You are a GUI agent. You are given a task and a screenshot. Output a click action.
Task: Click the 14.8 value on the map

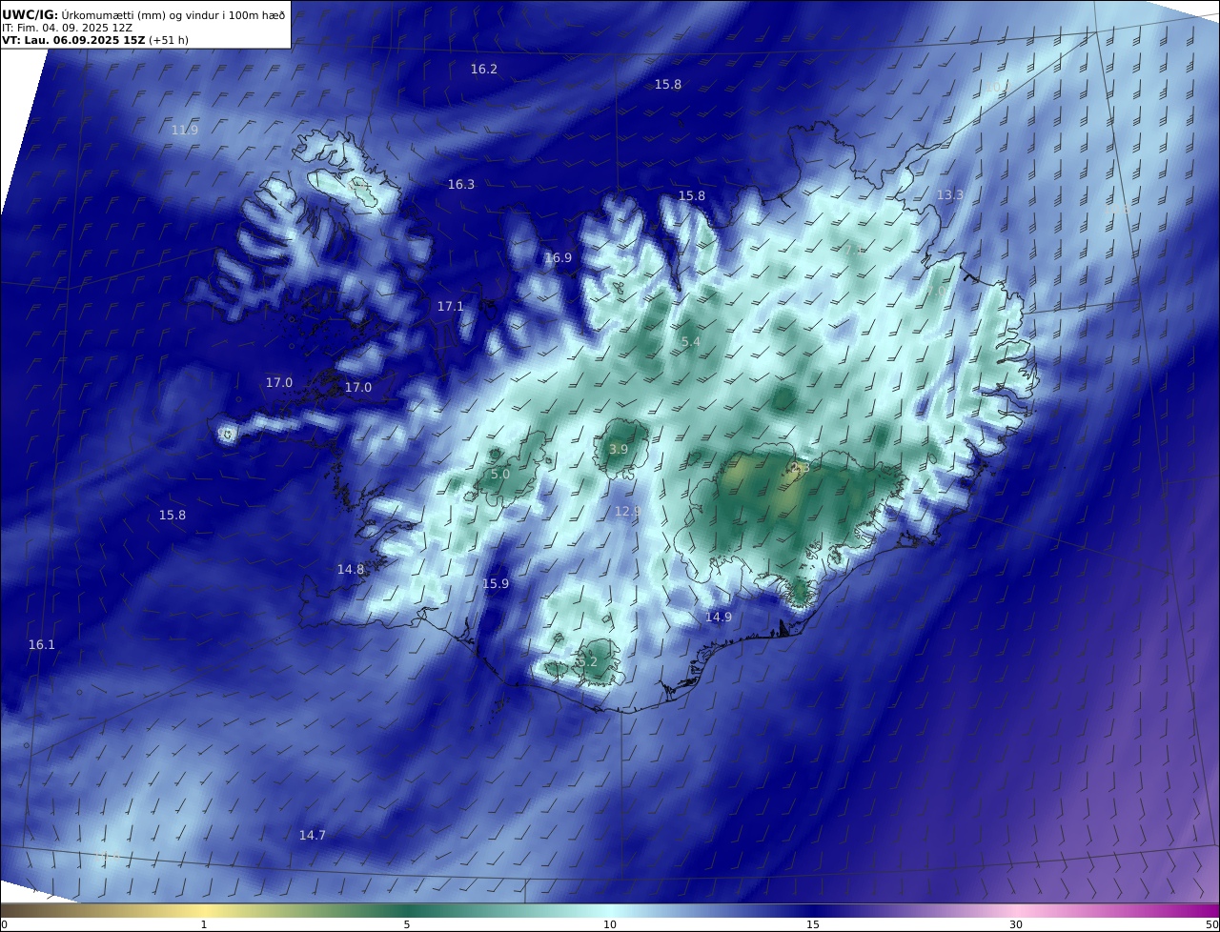pos(351,570)
